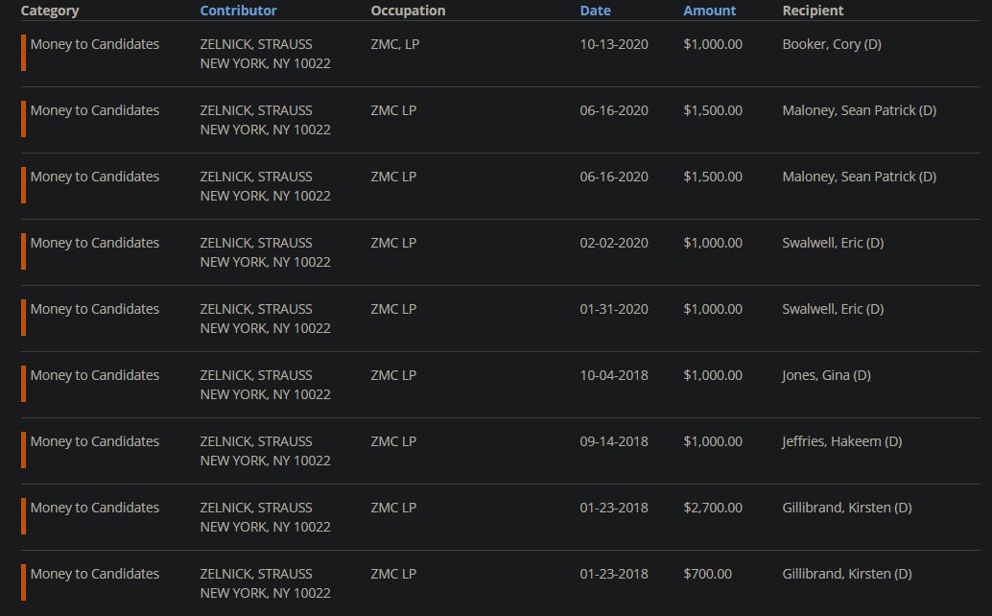The image size is (992, 616).
Task: Click orange marker beside last Money to Candidates
Action: tap(23, 582)
